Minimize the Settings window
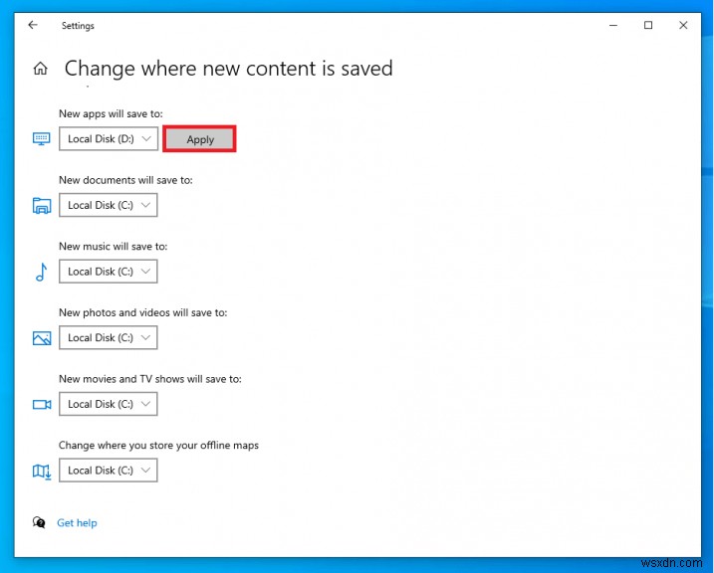This screenshot has height=573, width=714. (613, 26)
